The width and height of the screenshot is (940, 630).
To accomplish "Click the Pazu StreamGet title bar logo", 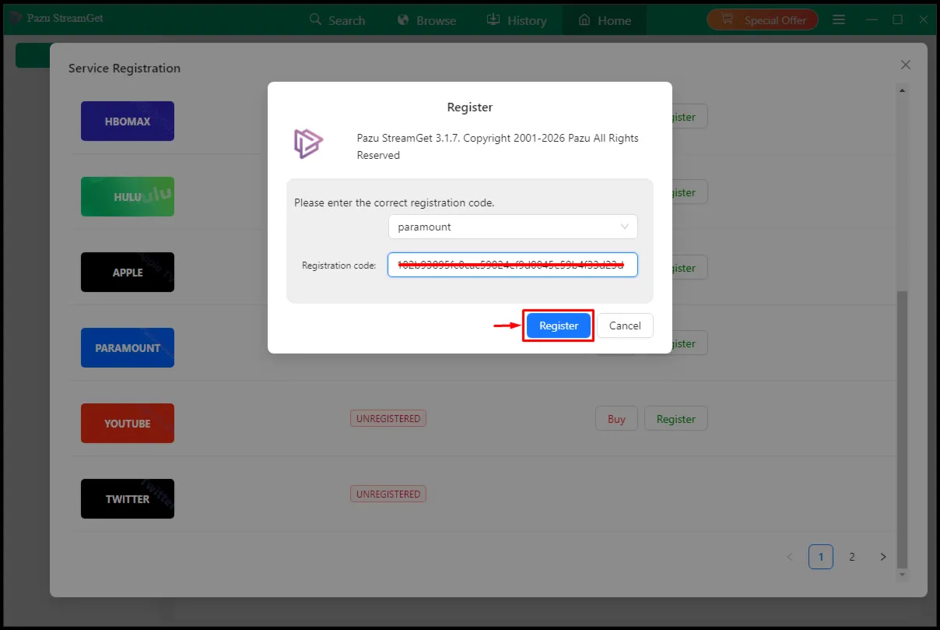I will (x=16, y=18).
